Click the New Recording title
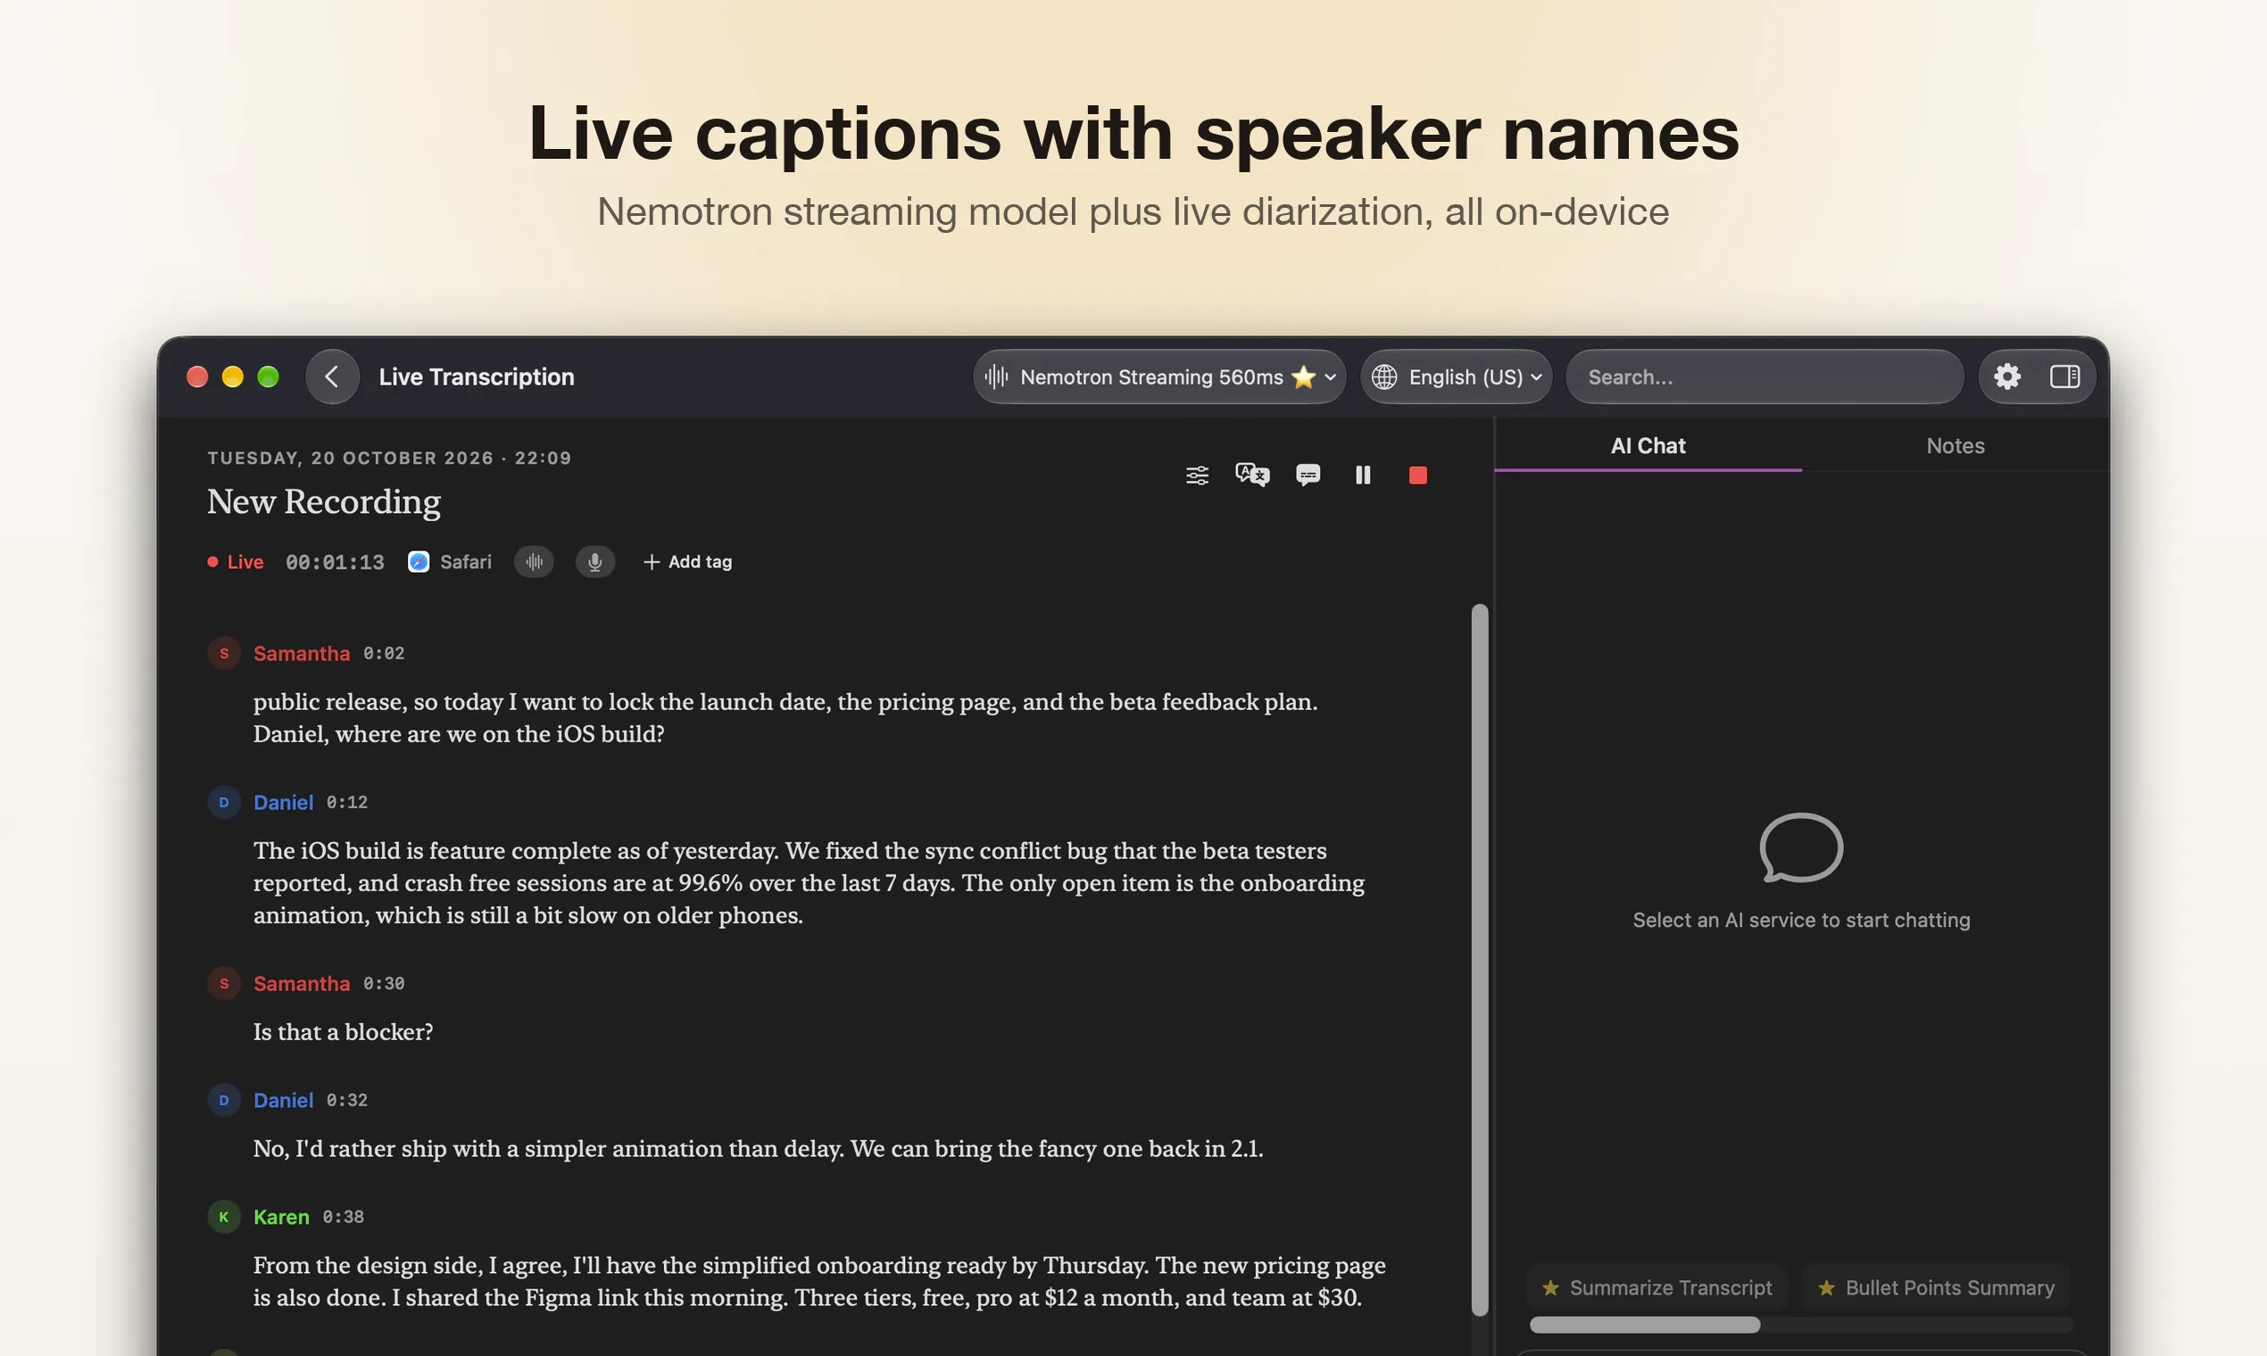The height and width of the screenshot is (1356, 2267). click(324, 501)
